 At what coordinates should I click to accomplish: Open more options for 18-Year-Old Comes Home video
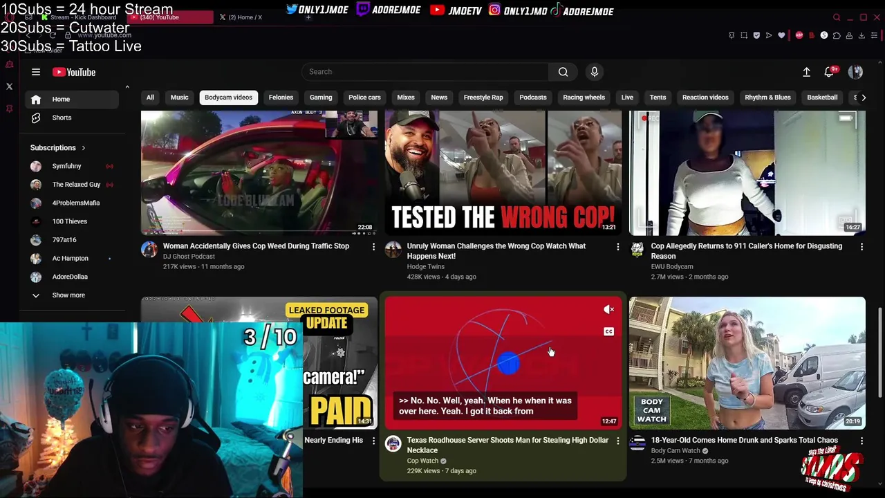pos(861,441)
